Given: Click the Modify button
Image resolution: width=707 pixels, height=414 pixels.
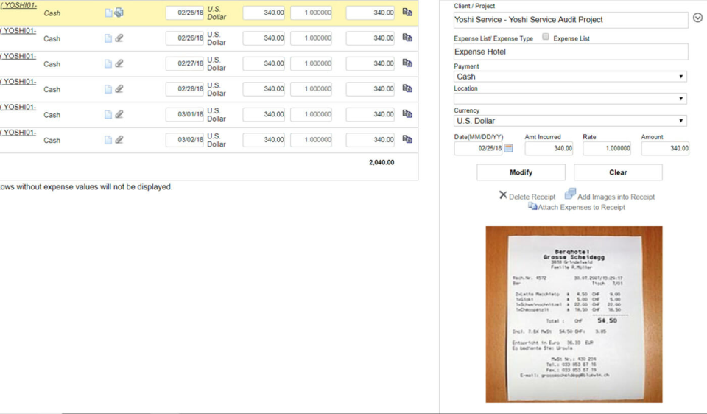Looking at the screenshot, I should pos(521,172).
